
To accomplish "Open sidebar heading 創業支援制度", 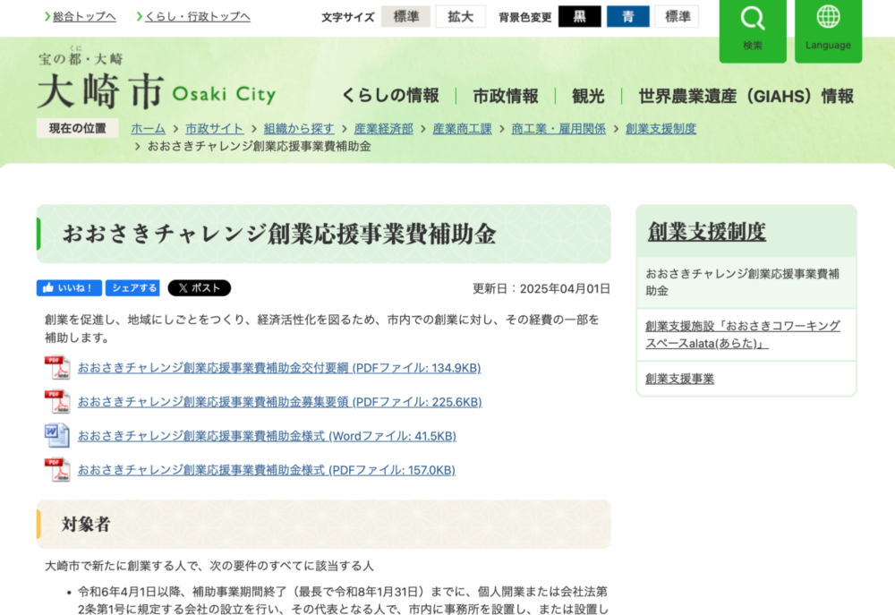I will (x=707, y=232).
